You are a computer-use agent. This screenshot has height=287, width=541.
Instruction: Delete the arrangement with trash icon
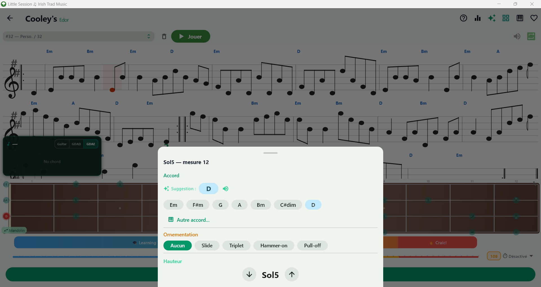pyautogui.click(x=164, y=37)
